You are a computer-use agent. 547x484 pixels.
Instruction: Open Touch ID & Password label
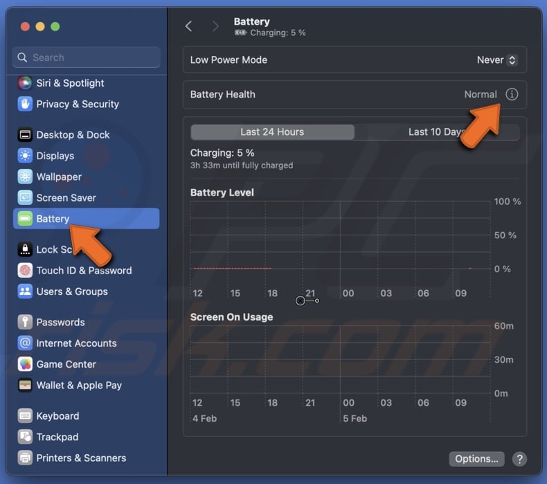(x=84, y=271)
